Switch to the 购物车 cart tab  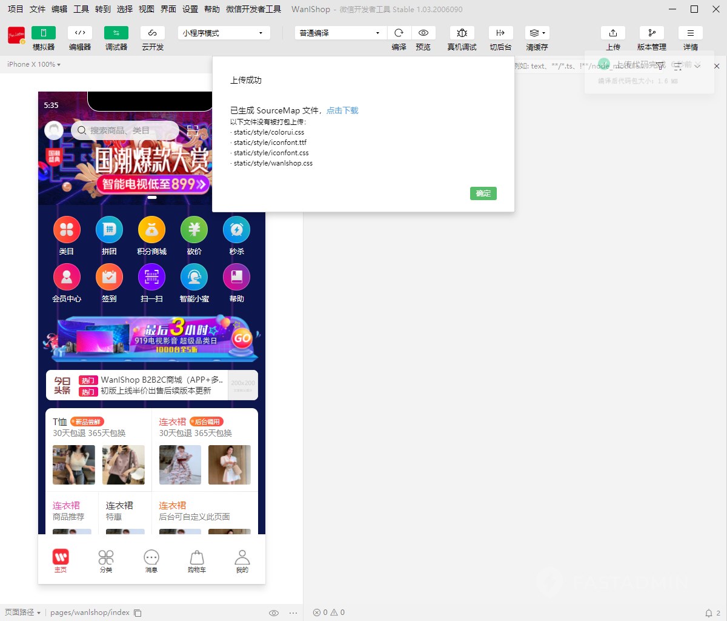pyautogui.click(x=197, y=560)
